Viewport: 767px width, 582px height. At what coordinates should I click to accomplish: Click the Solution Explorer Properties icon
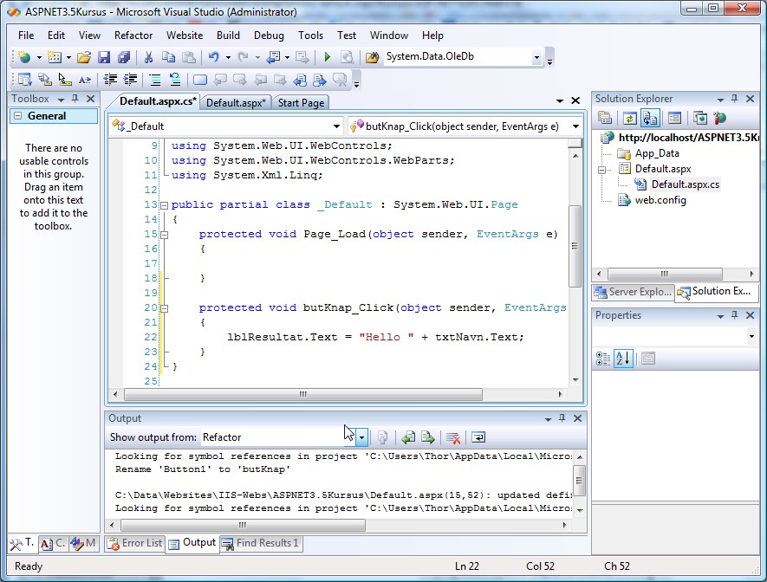pos(605,119)
